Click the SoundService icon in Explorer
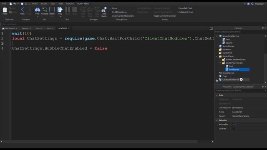Image resolution: width=267 pixels, height=150 pixels. pos(220,73)
